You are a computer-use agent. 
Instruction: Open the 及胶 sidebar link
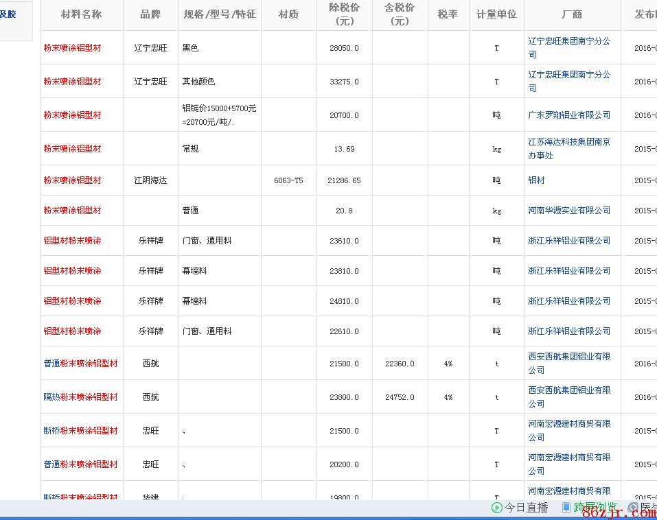click(8, 14)
